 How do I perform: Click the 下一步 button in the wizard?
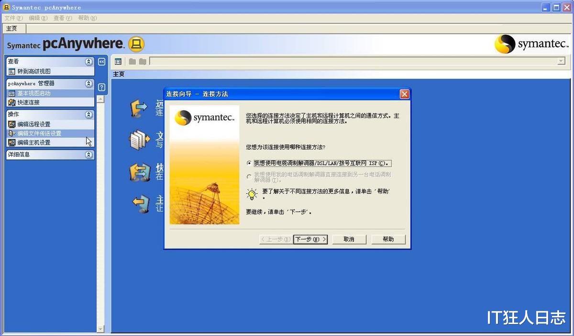pyautogui.click(x=310, y=239)
